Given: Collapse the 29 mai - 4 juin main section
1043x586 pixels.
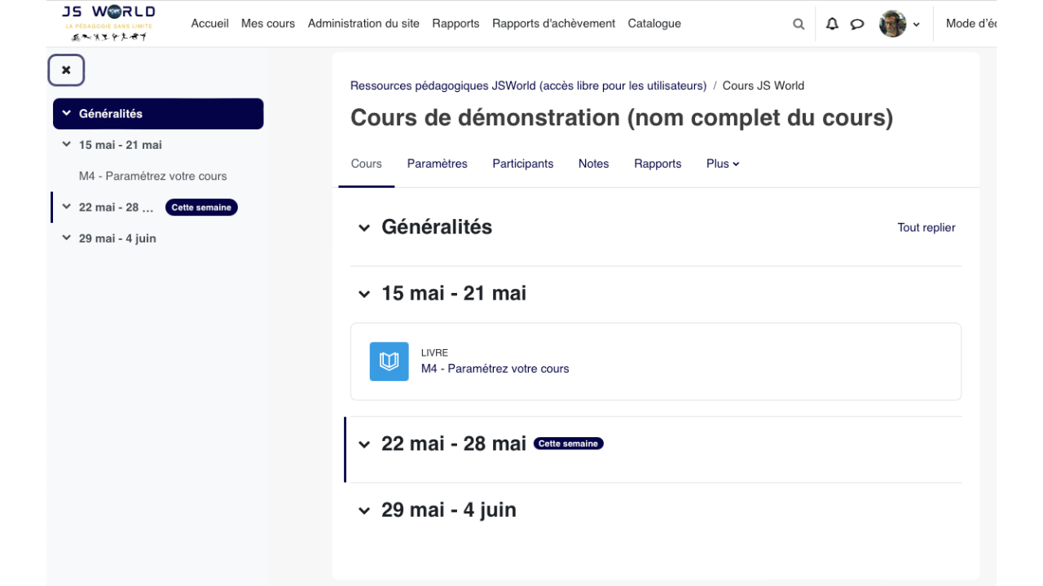Looking at the screenshot, I should pos(363,511).
